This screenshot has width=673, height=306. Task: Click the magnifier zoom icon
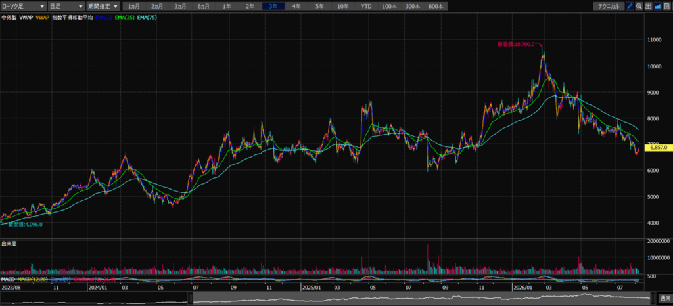[x=639, y=6]
